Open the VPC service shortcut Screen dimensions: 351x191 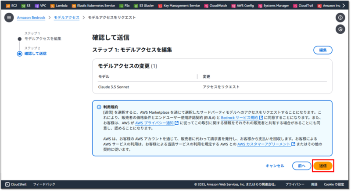coord(40,6)
